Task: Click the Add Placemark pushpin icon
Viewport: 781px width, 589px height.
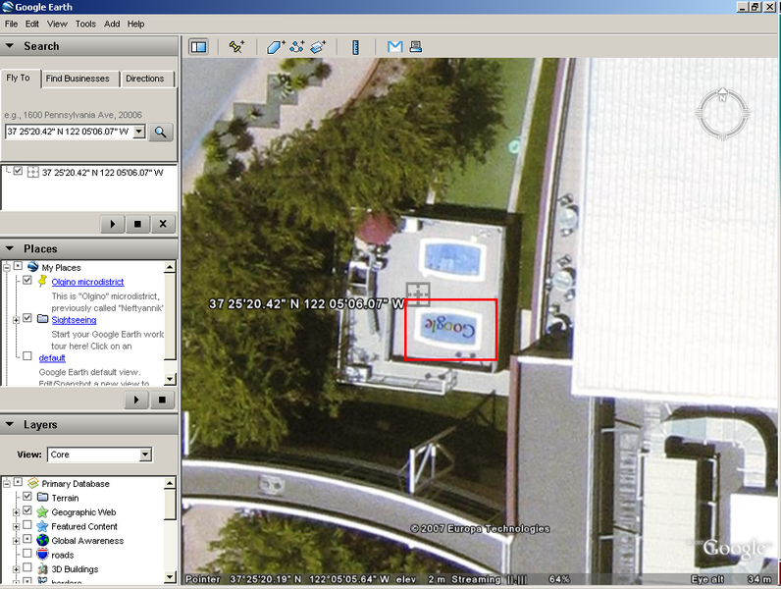Action: [x=236, y=46]
